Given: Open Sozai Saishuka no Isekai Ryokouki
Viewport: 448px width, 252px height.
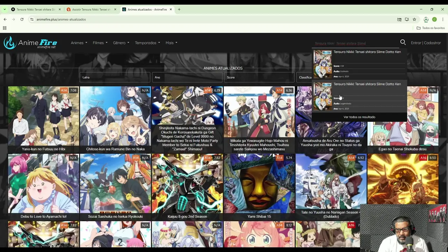Looking at the screenshot, I should tap(115, 187).
